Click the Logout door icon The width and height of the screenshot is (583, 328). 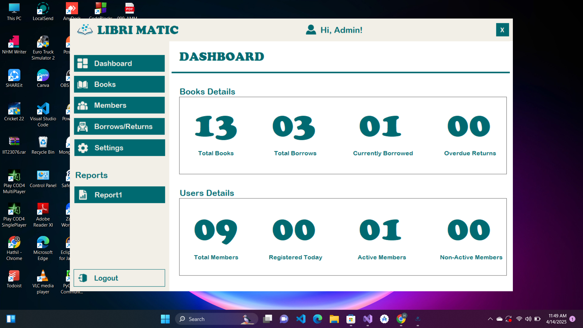pyautogui.click(x=83, y=278)
